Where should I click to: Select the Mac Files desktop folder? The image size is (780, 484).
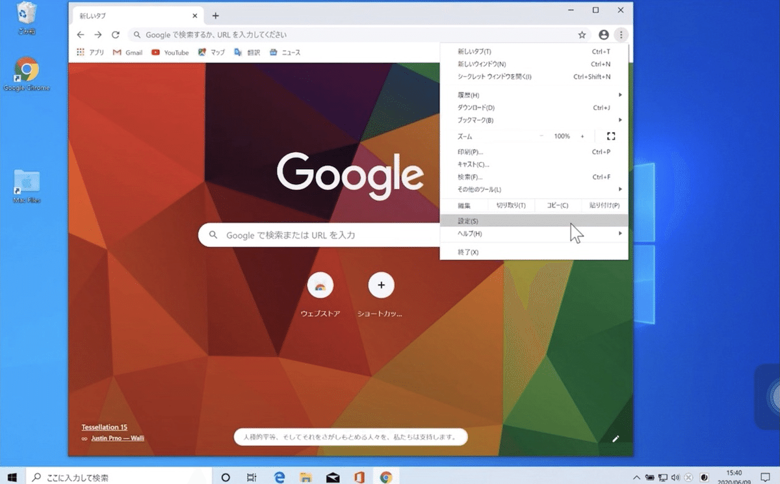click(x=27, y=187)
